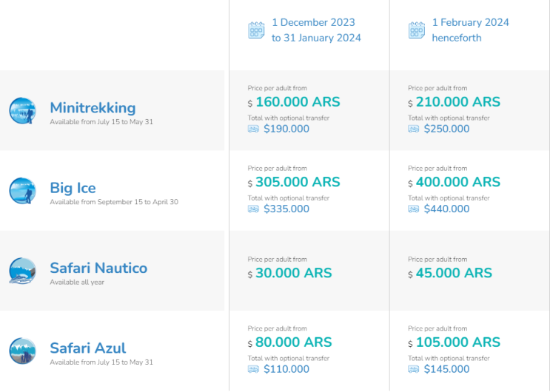The image size is (550, 392).
Task: Click the 400.000 ARS Big Ice price
Action: click(458, 182)
